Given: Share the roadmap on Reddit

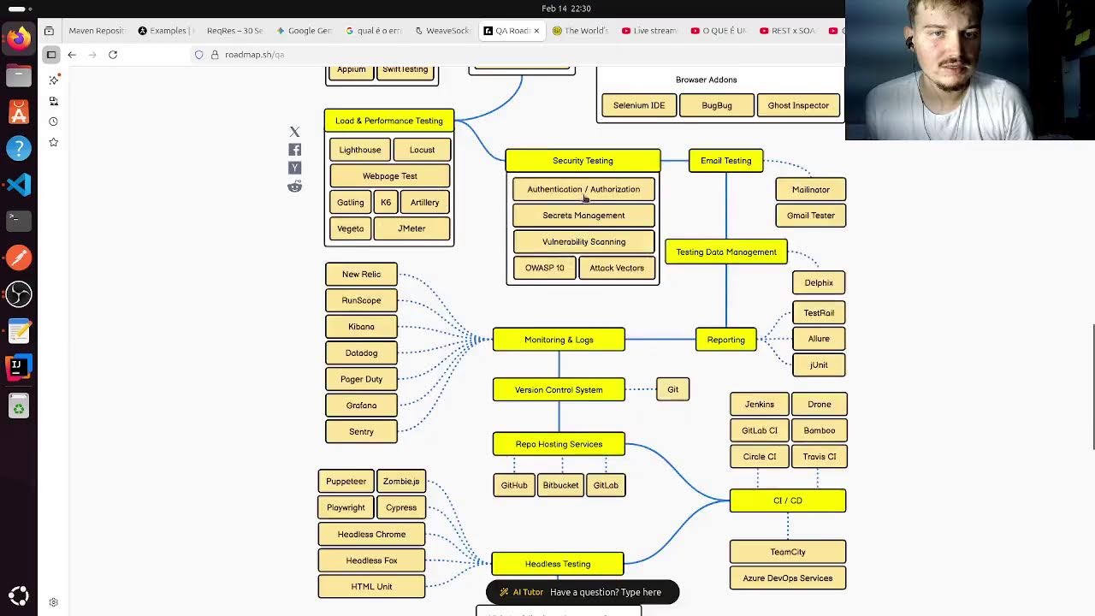Looking at the screenshot, I should point(294,186).
